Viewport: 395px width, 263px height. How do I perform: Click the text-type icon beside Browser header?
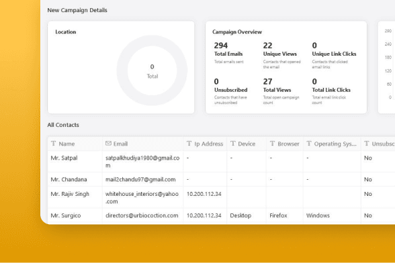click(x=272, y=144)
